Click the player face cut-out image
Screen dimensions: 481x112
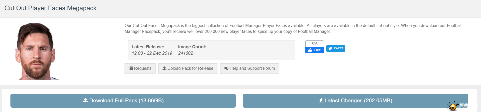36,51
